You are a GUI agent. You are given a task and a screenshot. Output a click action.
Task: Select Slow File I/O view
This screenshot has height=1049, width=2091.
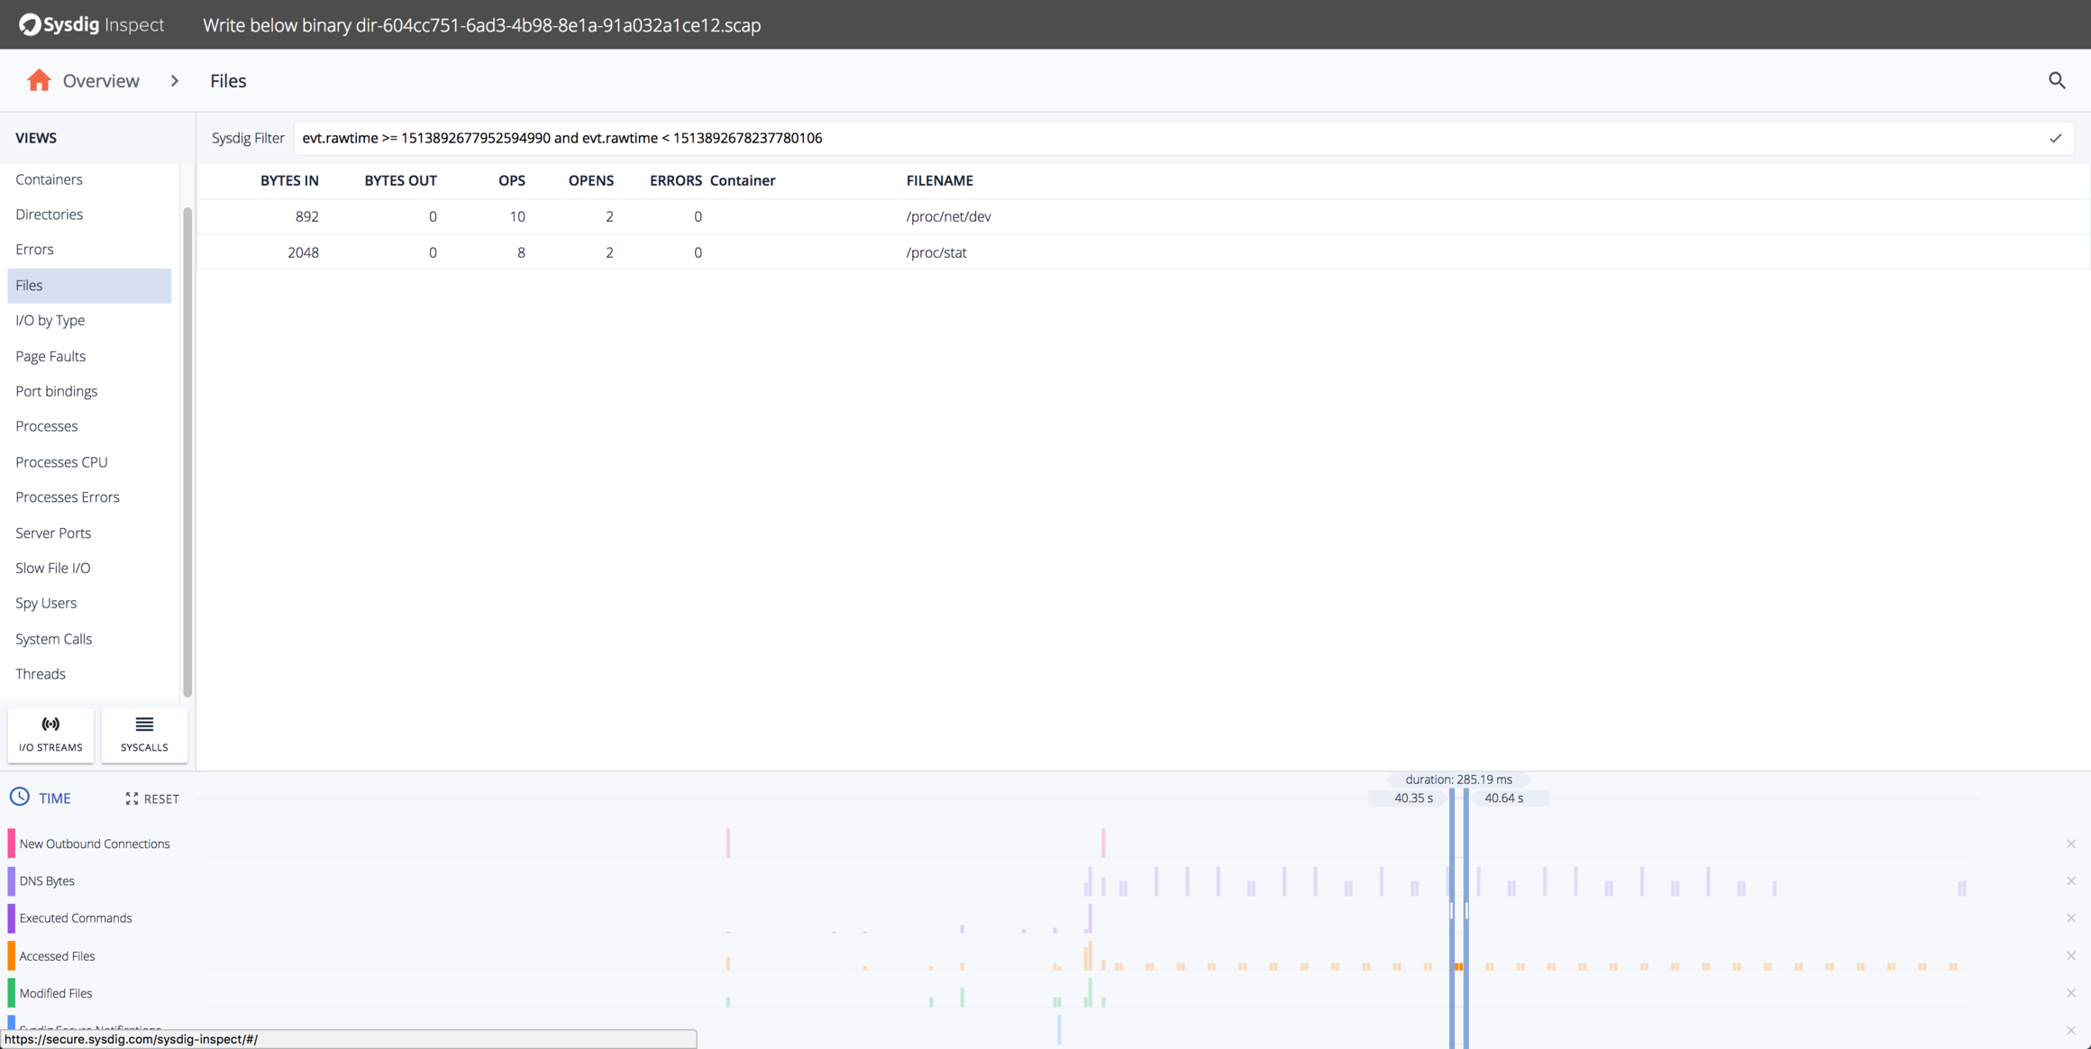coord(89,568)
